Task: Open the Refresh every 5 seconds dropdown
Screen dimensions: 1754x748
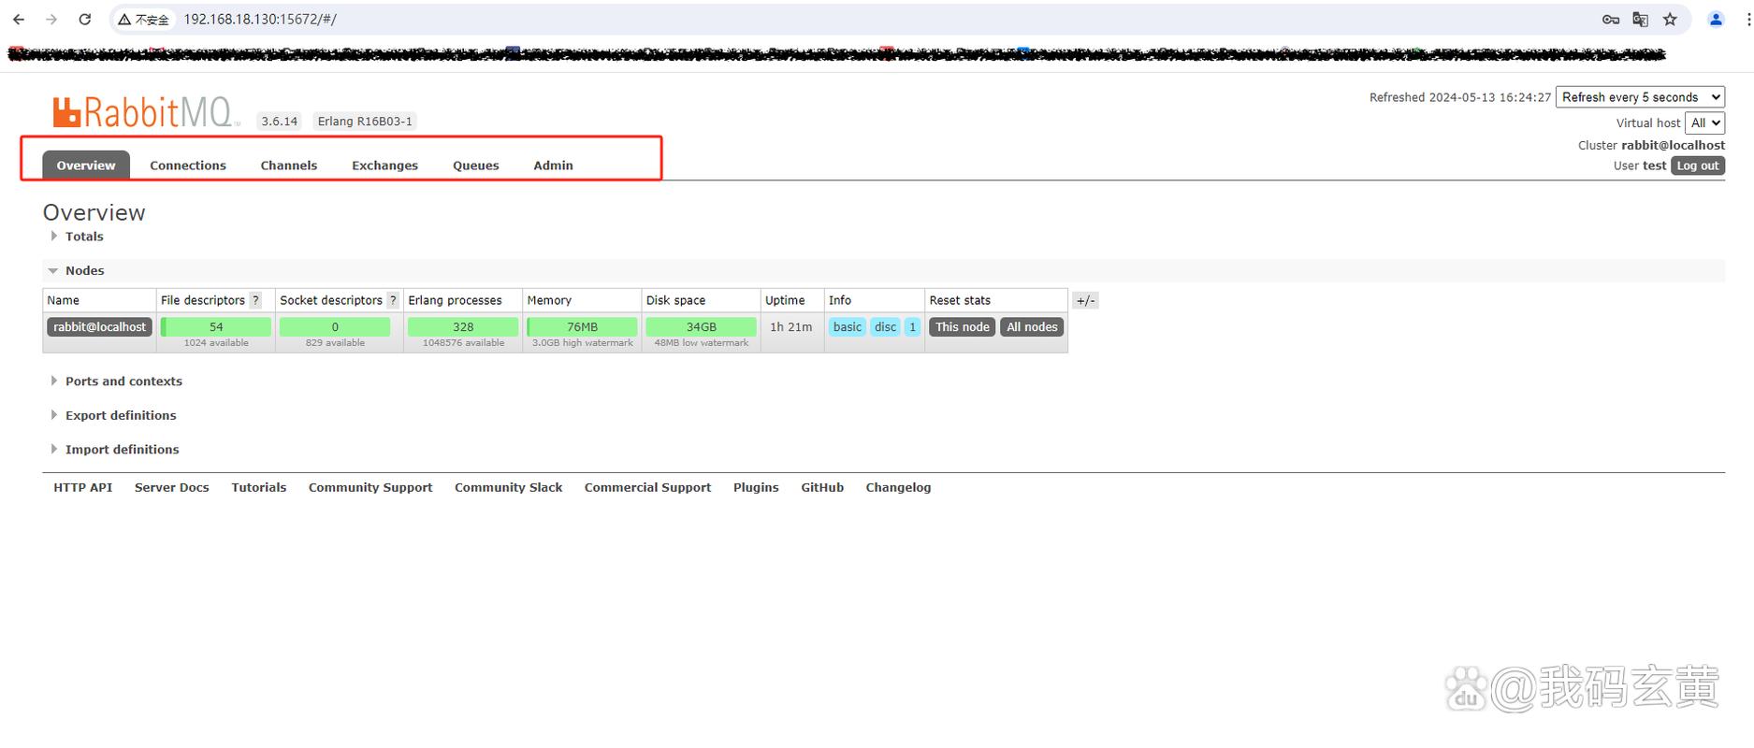Action: point(1640,97)
